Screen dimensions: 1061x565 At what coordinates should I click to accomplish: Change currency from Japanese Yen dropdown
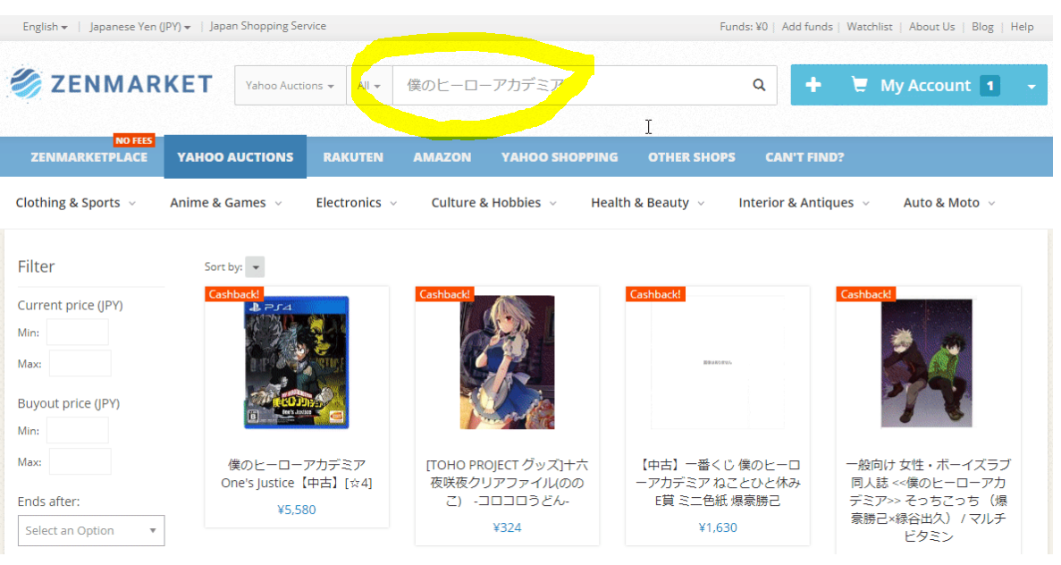tap(139, 27)
